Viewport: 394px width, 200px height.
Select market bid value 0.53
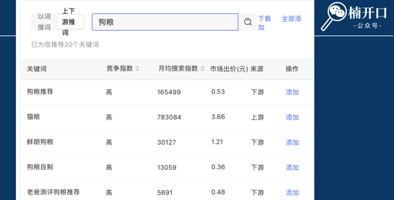218,92
